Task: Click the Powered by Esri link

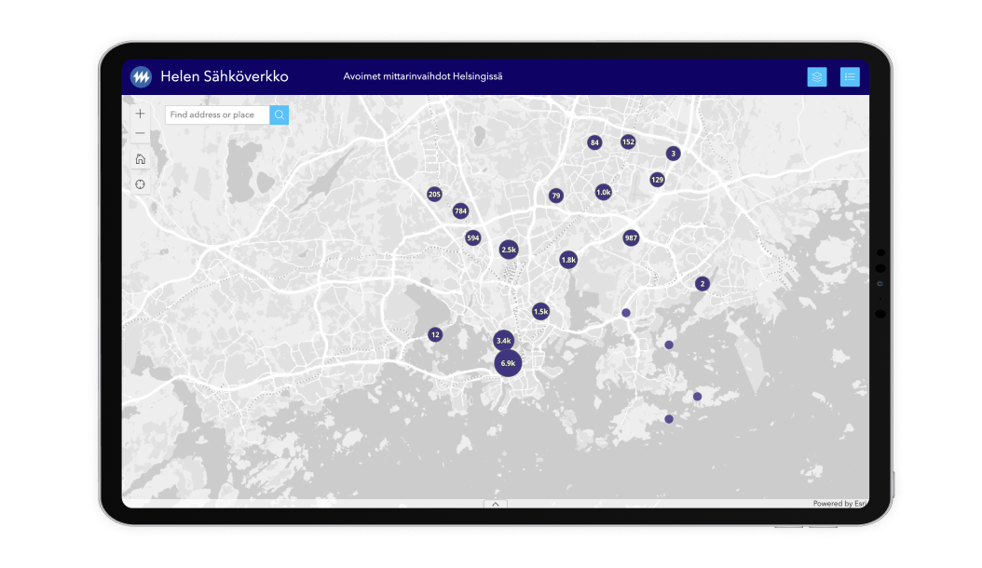Action: (839, 504)
